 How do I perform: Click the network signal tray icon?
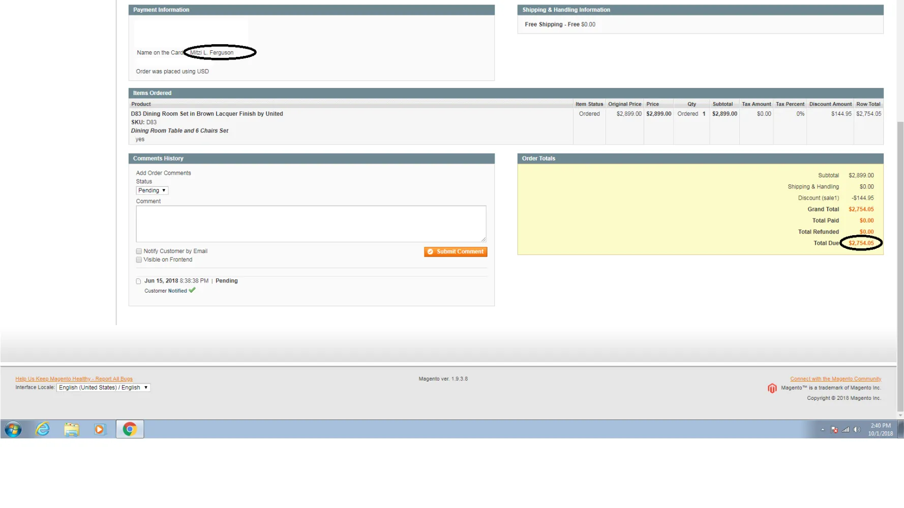[846, 430]
